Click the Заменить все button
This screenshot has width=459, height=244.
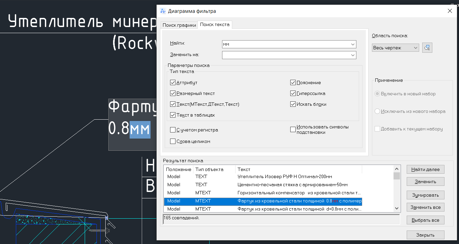(425, 207)
